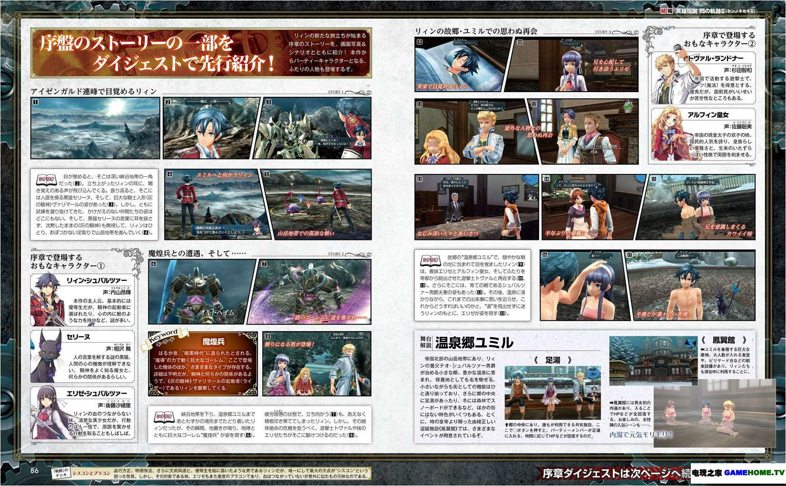Click the シナリオ book icon under screenshot 13

(430, 261)
